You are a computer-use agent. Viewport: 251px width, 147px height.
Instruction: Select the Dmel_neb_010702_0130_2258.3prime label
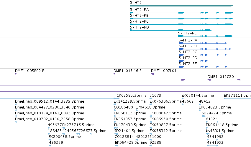50,119
